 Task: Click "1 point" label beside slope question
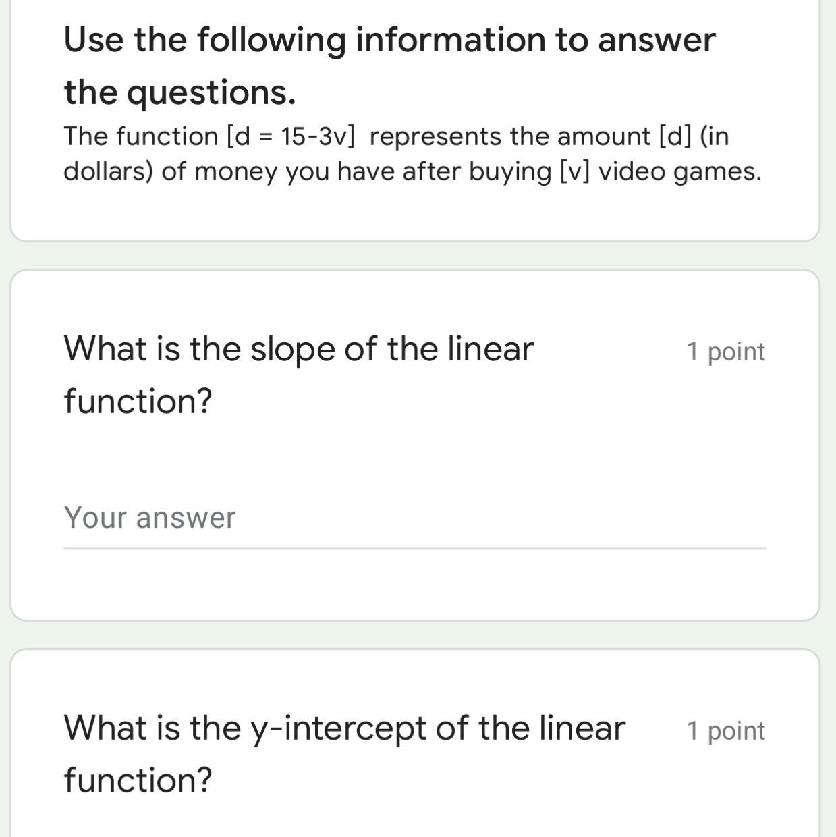725,352
